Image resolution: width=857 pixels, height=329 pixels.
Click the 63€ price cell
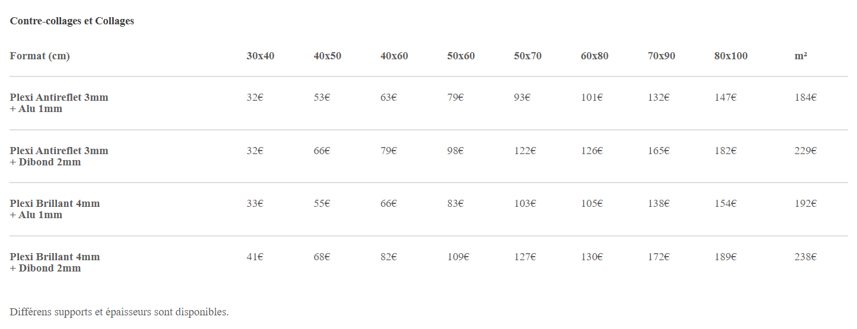pyautogui.click(x=389, y=97)
